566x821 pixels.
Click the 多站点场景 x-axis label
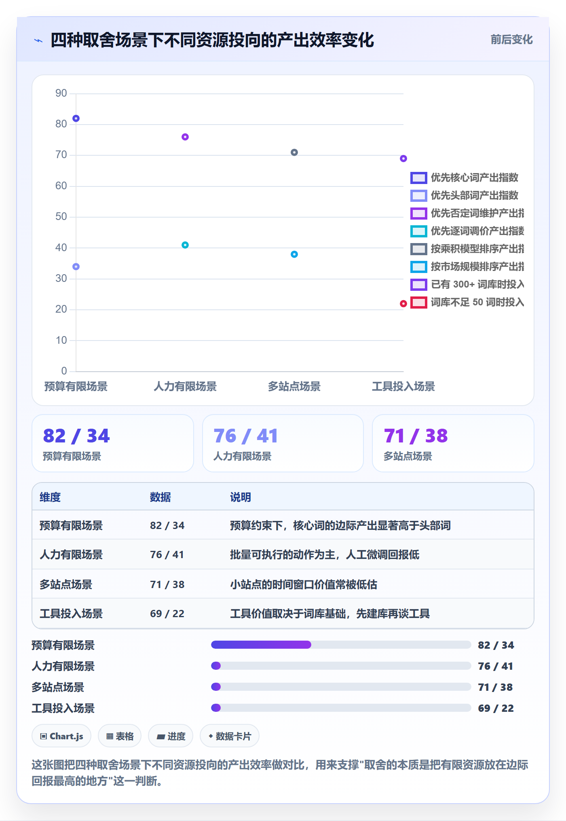[x=294, y=386]
